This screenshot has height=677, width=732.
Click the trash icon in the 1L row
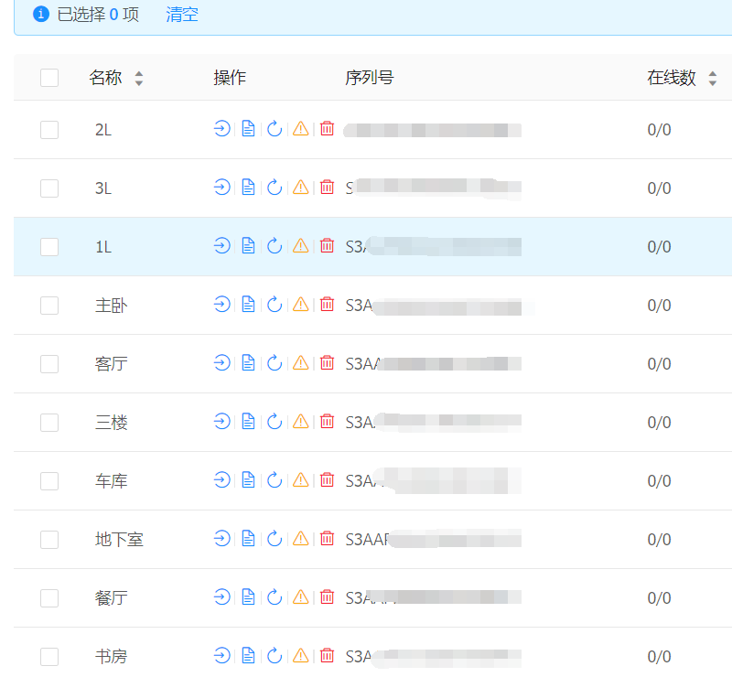(x=328, y=245)
